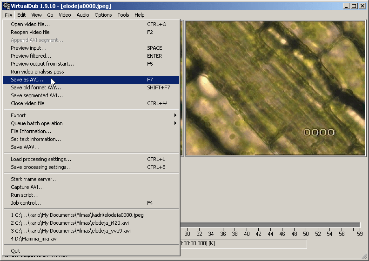Open the Go menu
The width and height of the screenshot is (369, 261).
tap(50, 15)
